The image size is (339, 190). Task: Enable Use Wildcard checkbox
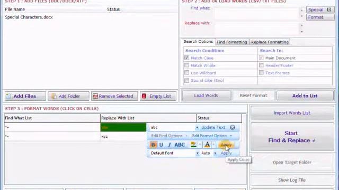point(187,73)
